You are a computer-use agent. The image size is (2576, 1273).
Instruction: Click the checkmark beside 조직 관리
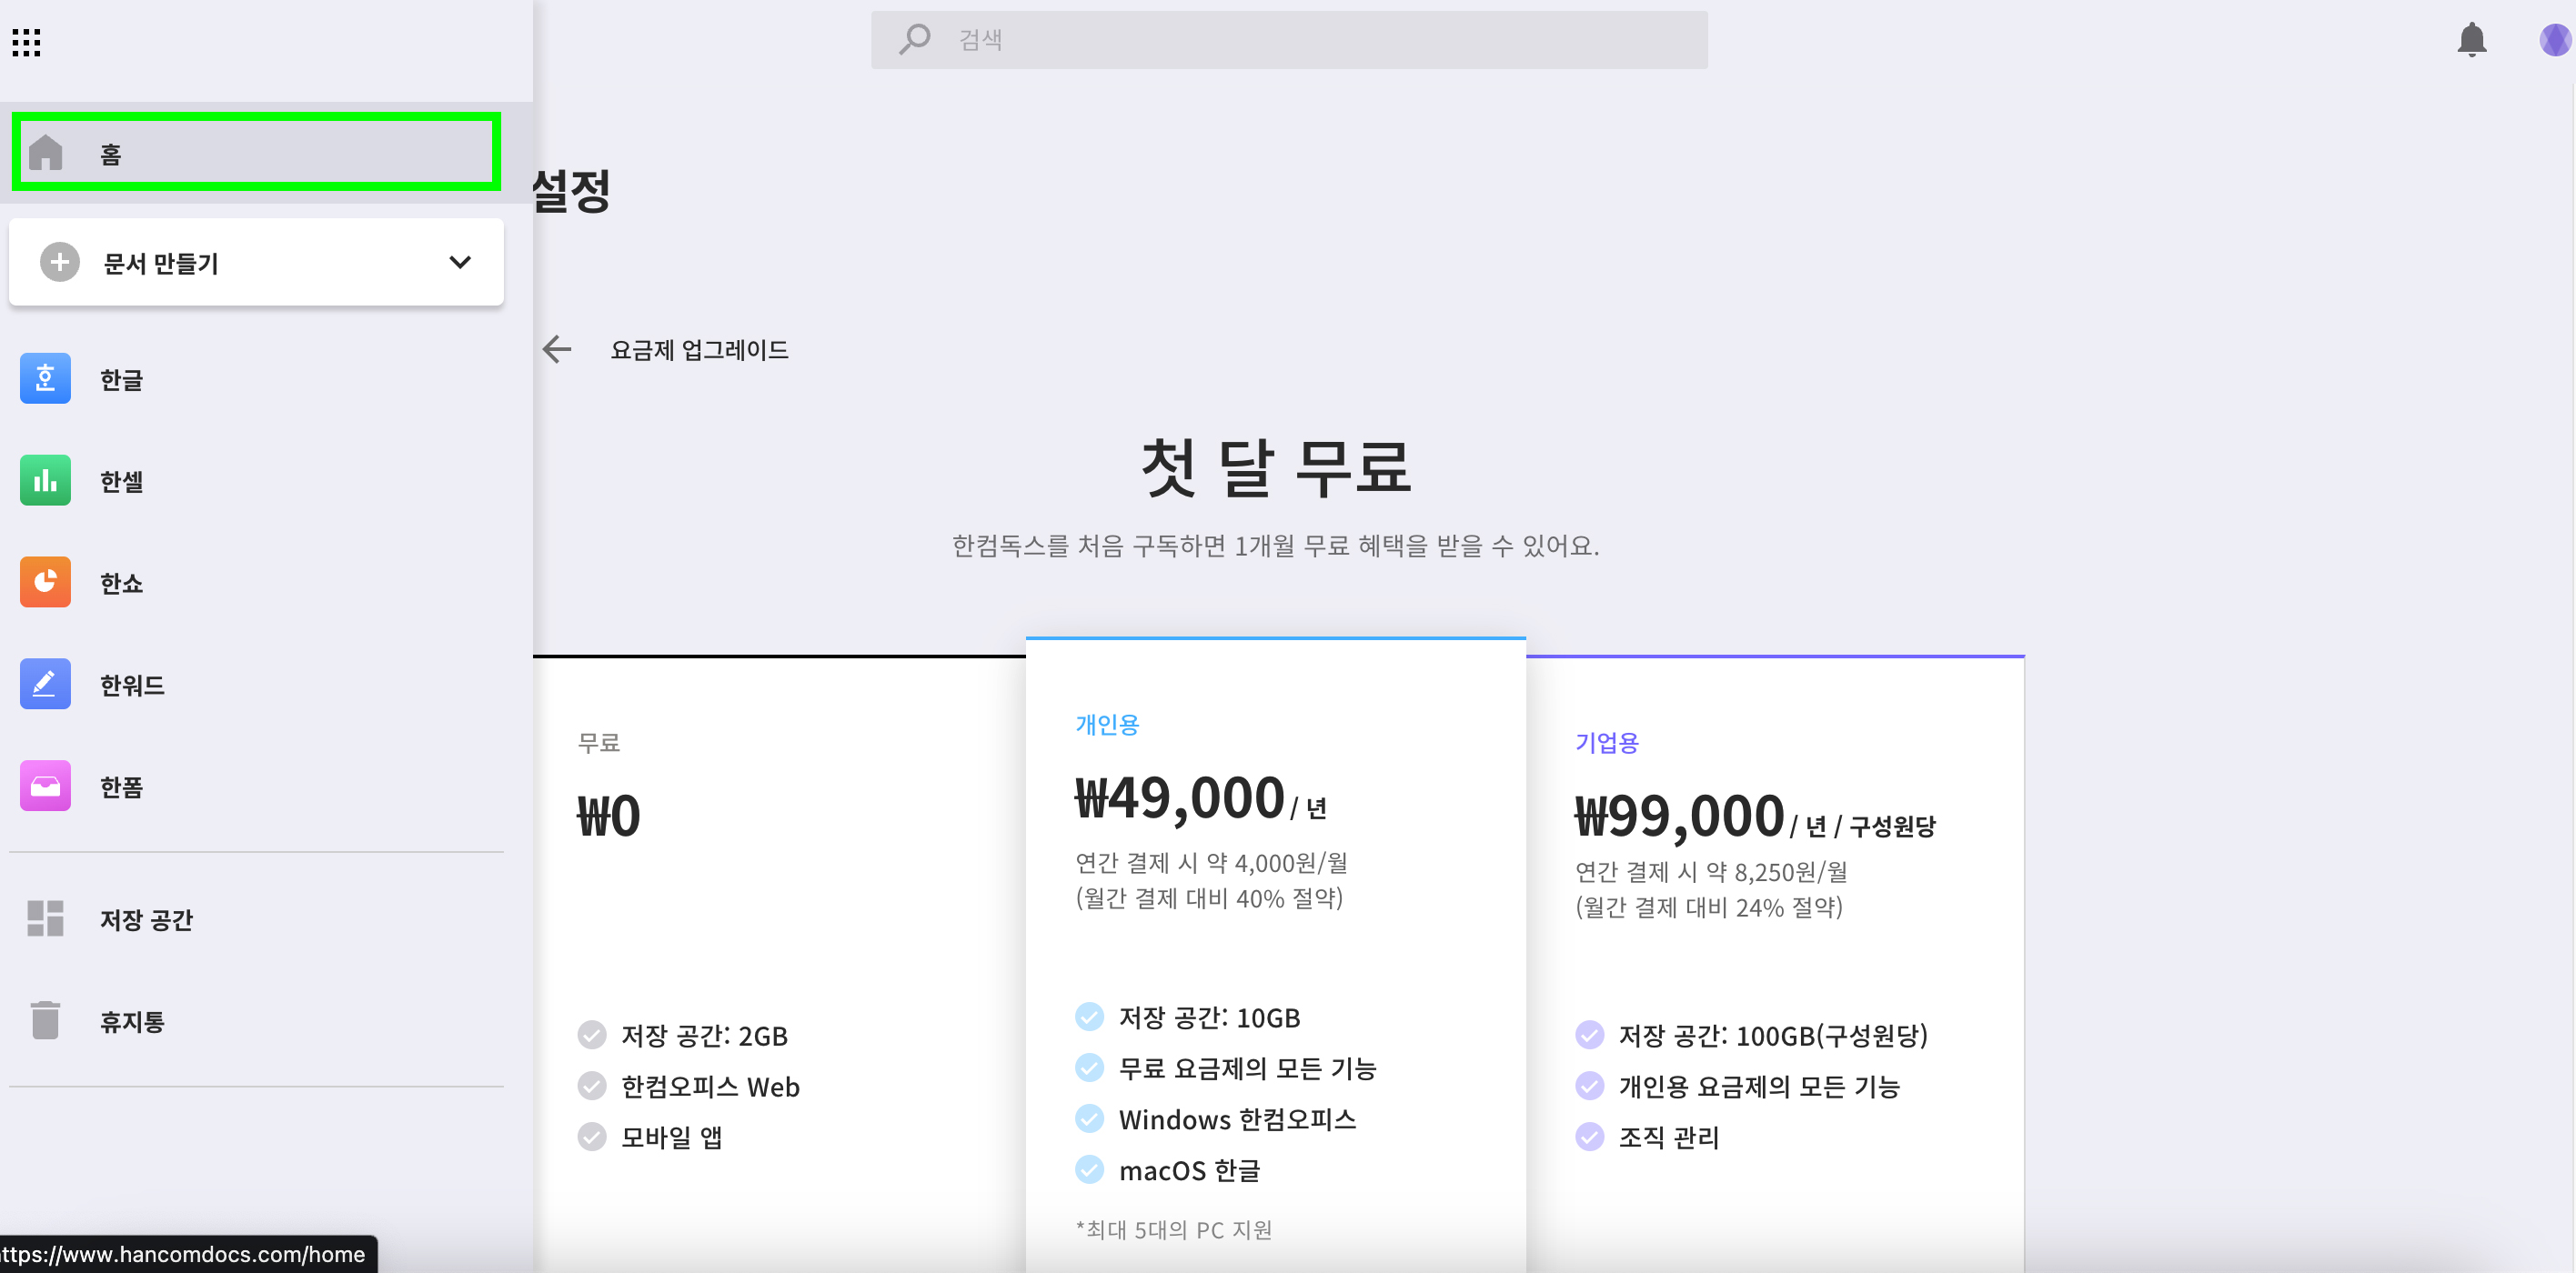coord(1589,1137)
